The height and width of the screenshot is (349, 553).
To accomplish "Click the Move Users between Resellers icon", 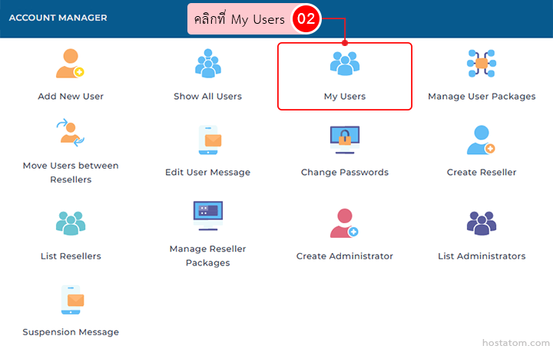I will [70, 133].
